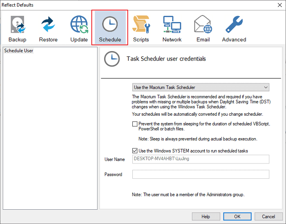The width and height of the screenshot is (286, 224).
Task: Click the Cancel button
Action: [268, 217]
